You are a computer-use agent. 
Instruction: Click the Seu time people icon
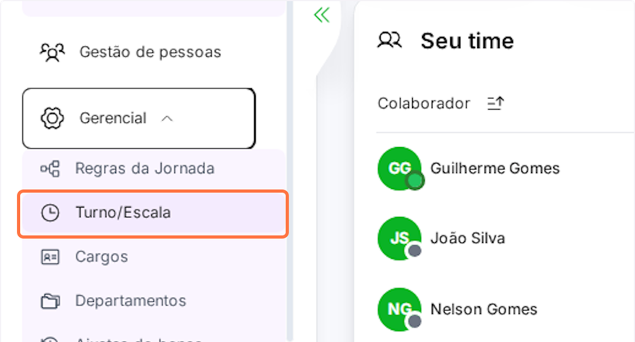pyautogui.click(x=389, y=40)
